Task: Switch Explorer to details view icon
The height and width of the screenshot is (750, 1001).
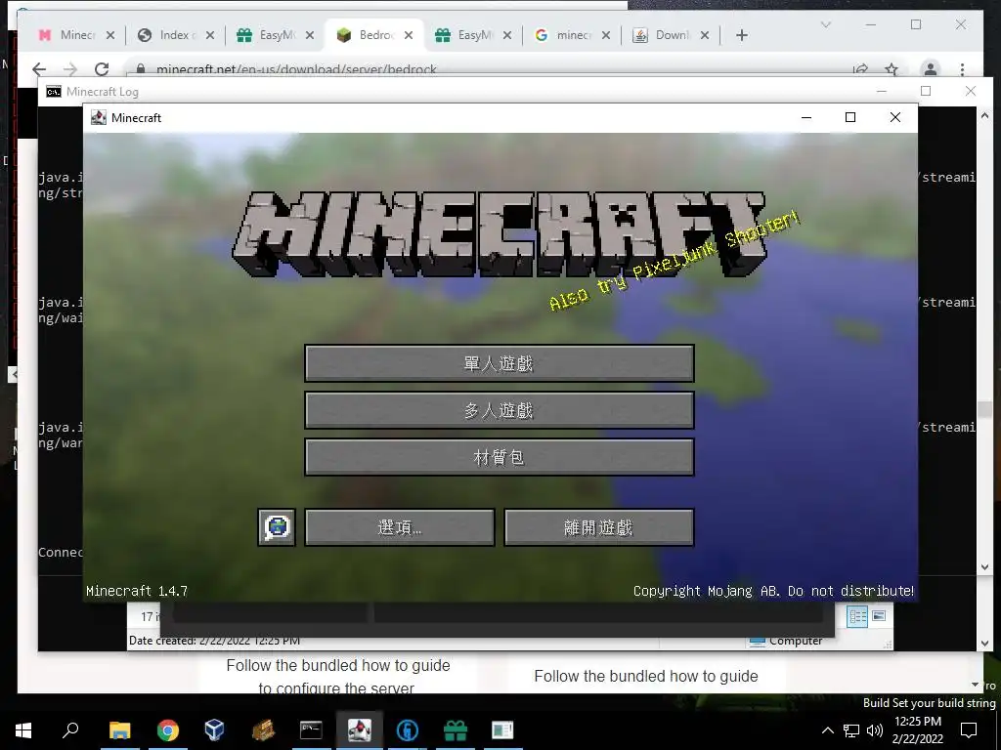Action: [x=857, y=616]
